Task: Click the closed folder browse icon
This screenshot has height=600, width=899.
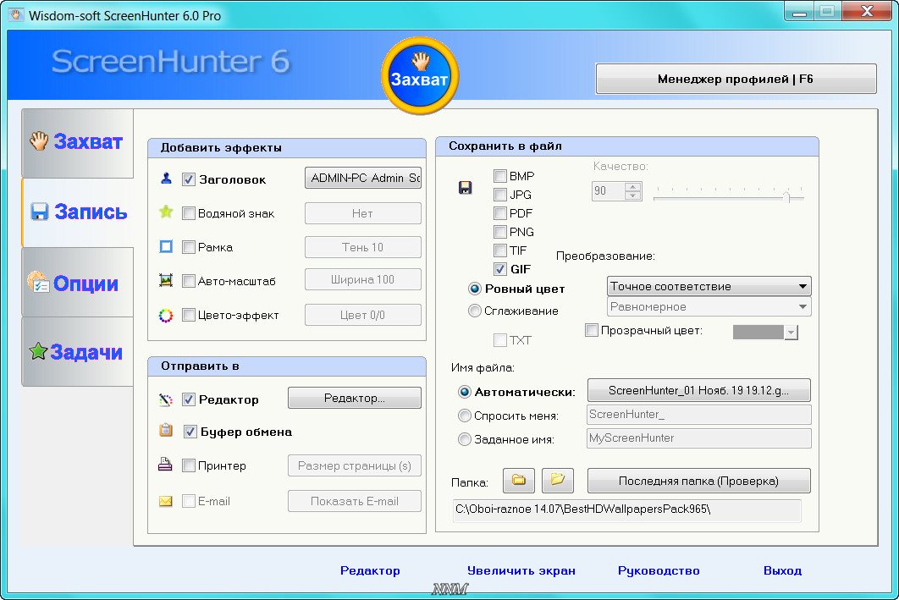Action: pyautogui.click(x=518, y=481)
